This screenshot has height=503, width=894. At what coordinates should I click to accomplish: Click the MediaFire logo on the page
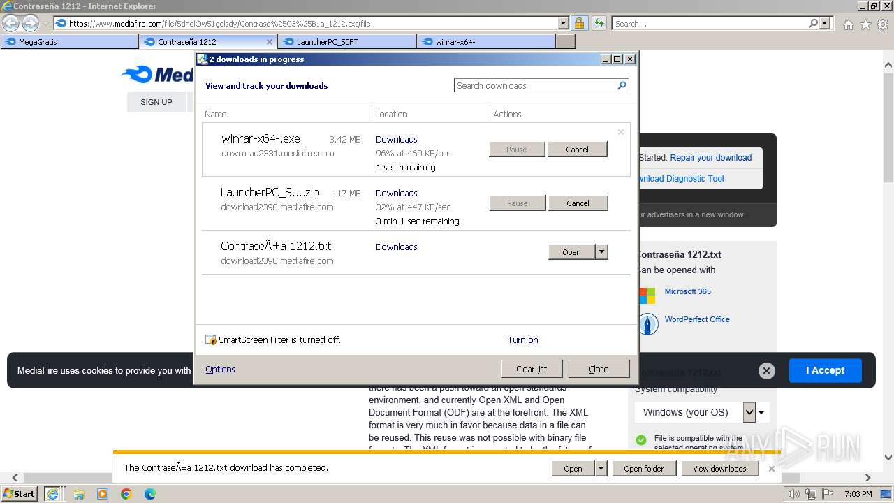[157, 75]
